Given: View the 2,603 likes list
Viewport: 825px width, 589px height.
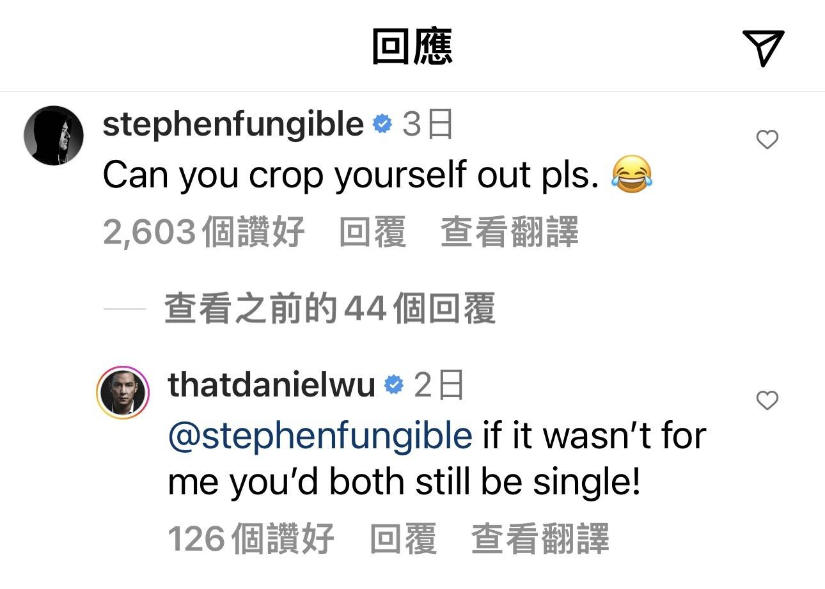Looking at the screenshot, I should click(x=203, y=232).
